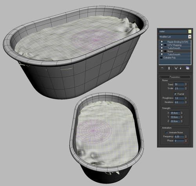Click the object name field 'water'
The width and height of the screenshot is (196, 186).
173,31
